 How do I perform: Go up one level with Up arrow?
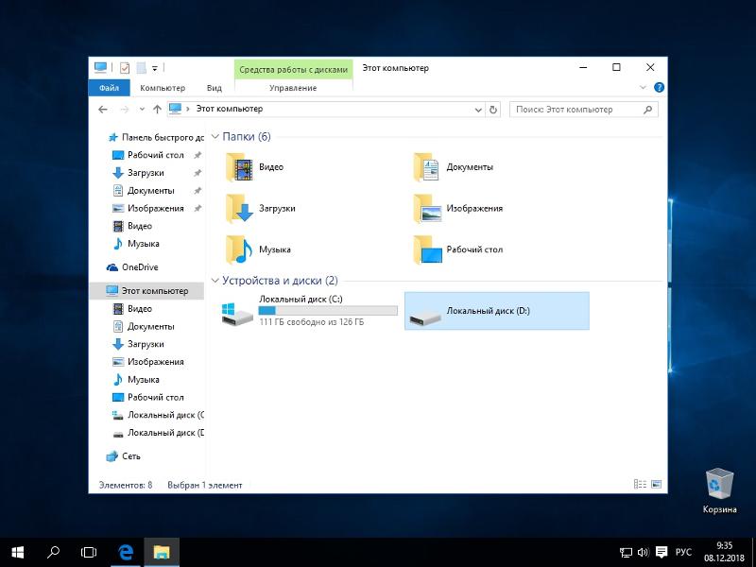coord(157,110)
